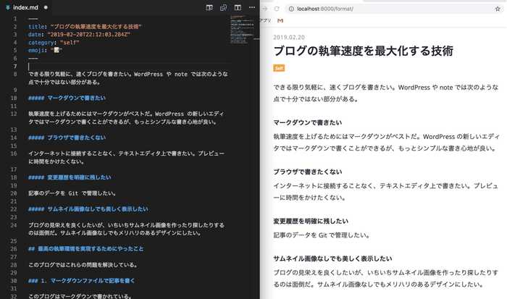This screenshot has width=507, height=299.
Task: Click editor line このブログではこれらの問題を解決している。
Action: pyautogui.click(x=83, y=265)
